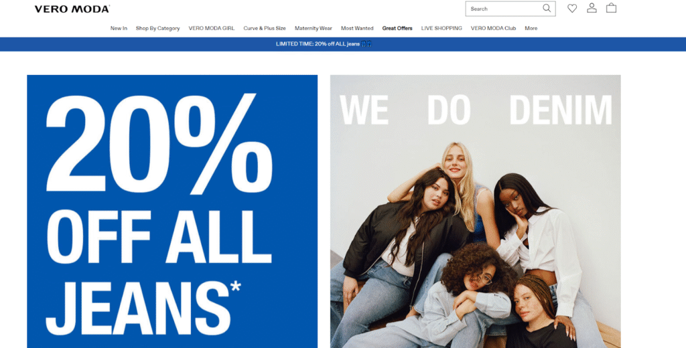Click the jeans emoji in promo bar
This screenshot has height=348, width=686.
click(366, 43)
